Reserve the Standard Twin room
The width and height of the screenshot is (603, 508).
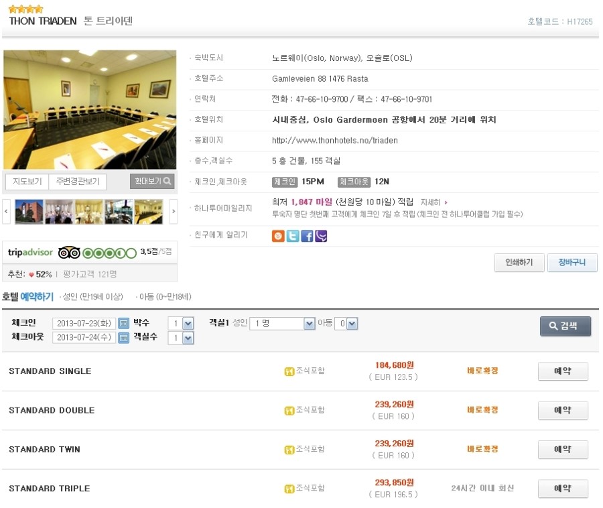coord(563,450)
